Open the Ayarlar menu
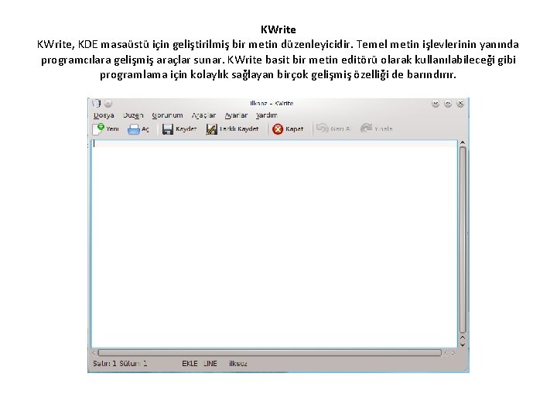The image size is (557, 418). coord(236,115)
